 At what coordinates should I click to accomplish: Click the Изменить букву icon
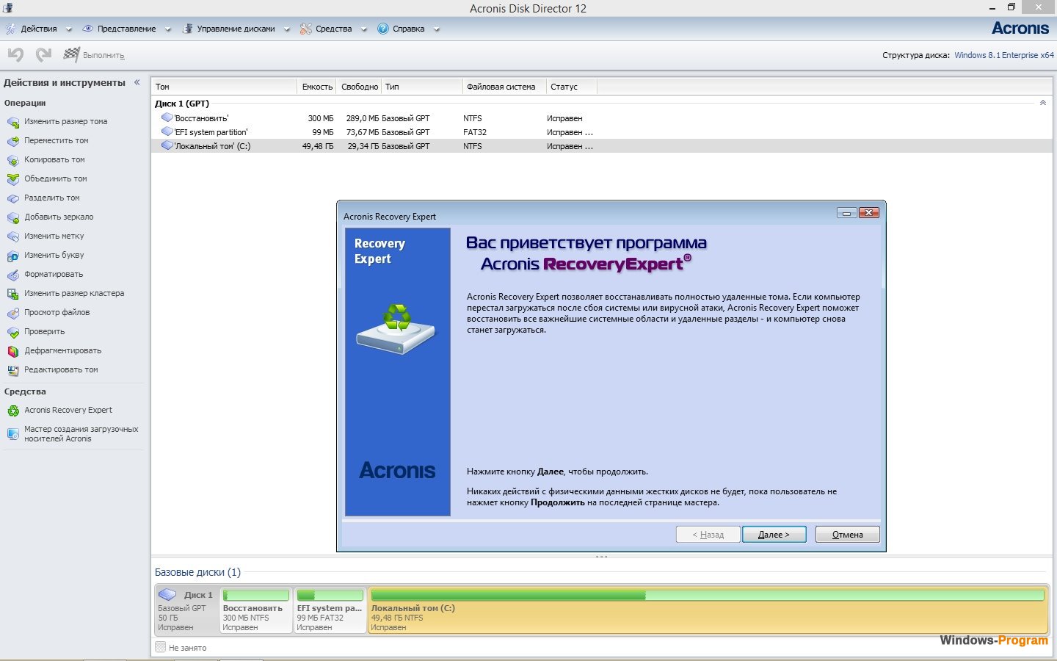tap(13, 256)
